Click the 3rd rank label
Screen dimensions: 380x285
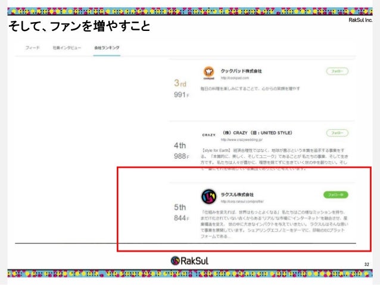coord(180,83)
